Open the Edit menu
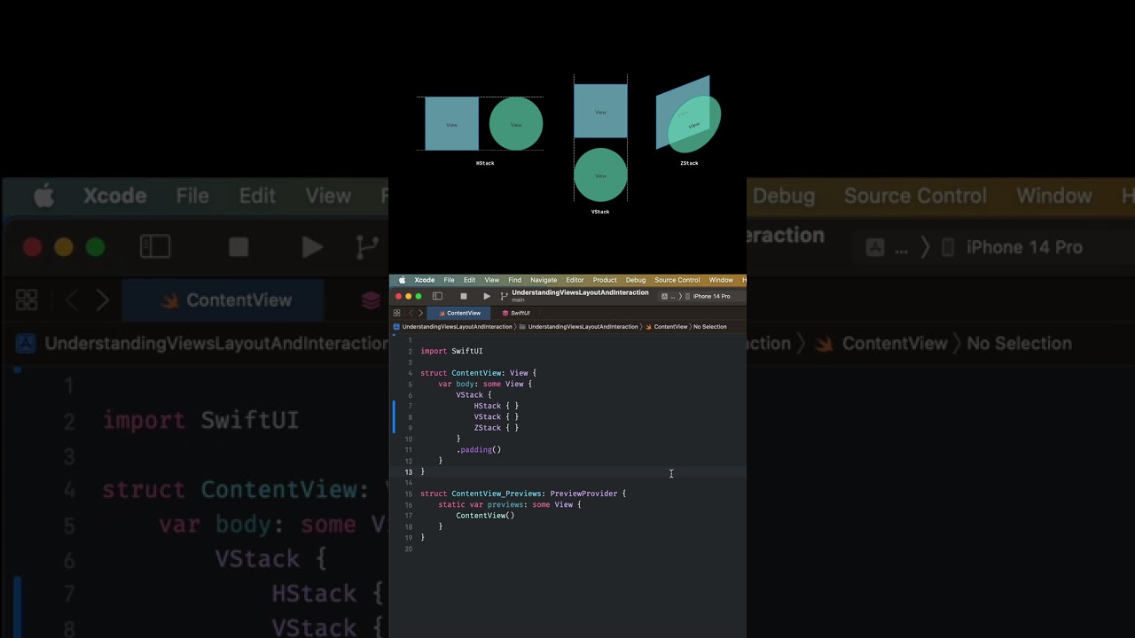 (469, 280)
